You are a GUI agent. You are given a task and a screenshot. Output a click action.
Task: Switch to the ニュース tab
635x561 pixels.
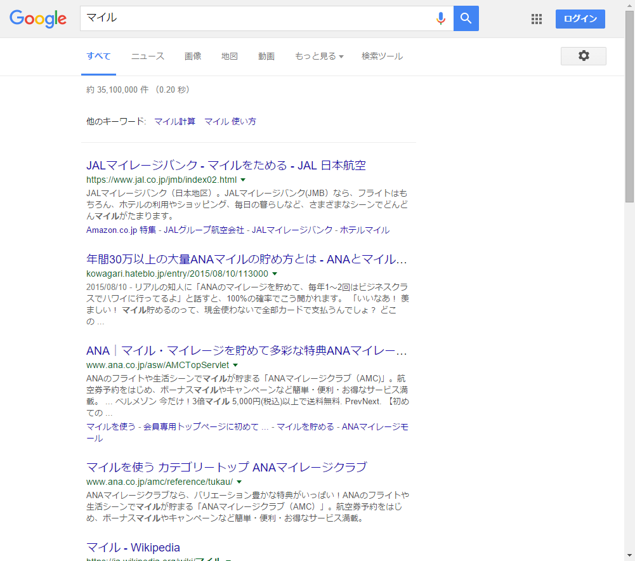(x=148, y=56)
